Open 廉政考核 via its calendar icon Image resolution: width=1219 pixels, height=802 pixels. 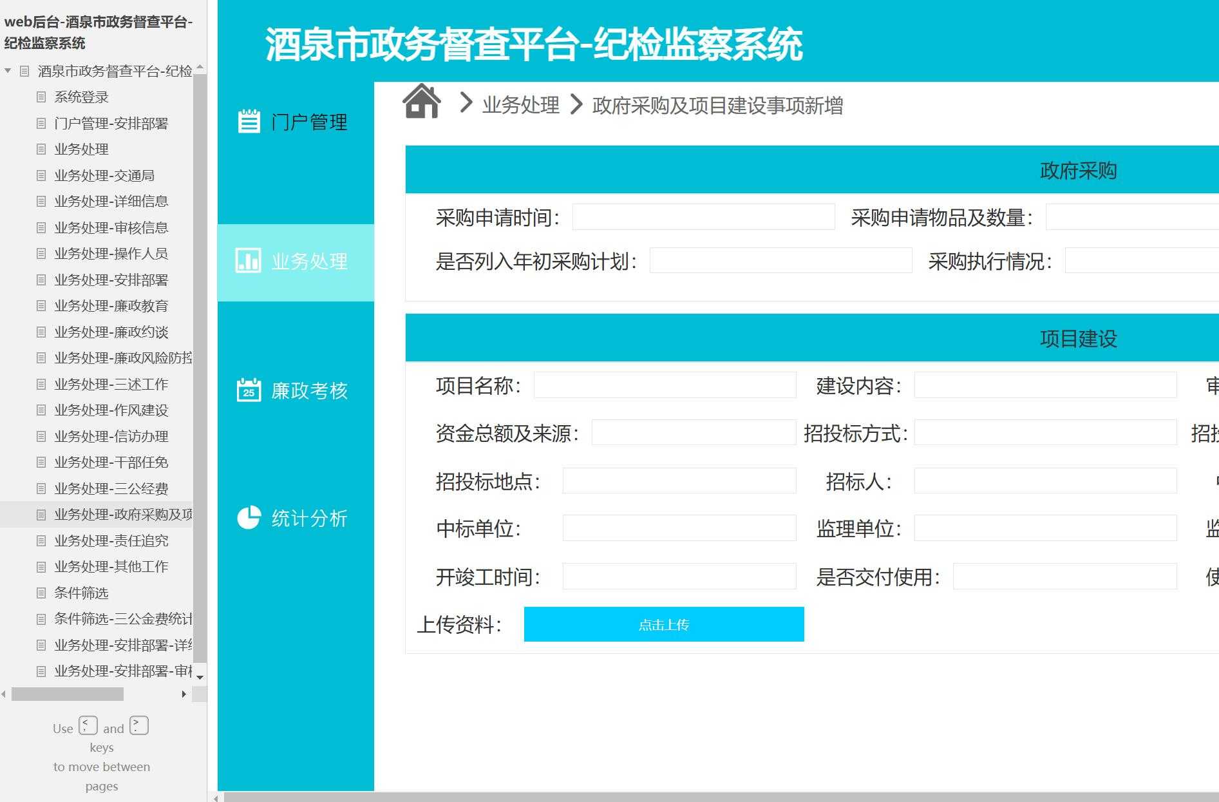click(247, 388)
